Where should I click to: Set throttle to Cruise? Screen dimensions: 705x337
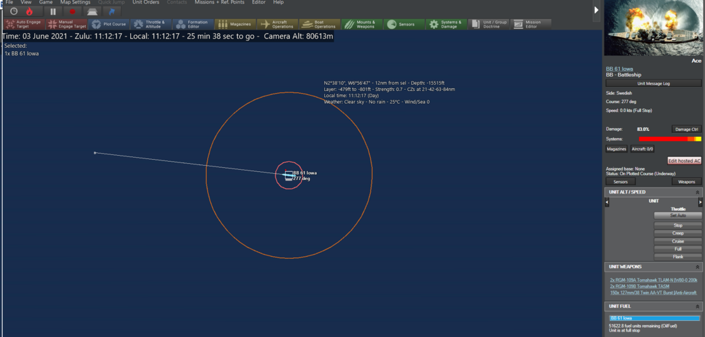677,241
